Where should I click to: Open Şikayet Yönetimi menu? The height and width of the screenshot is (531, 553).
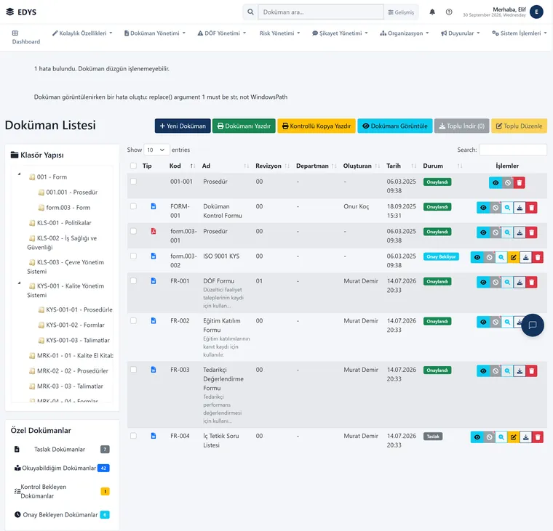click(x=340, y=33)
